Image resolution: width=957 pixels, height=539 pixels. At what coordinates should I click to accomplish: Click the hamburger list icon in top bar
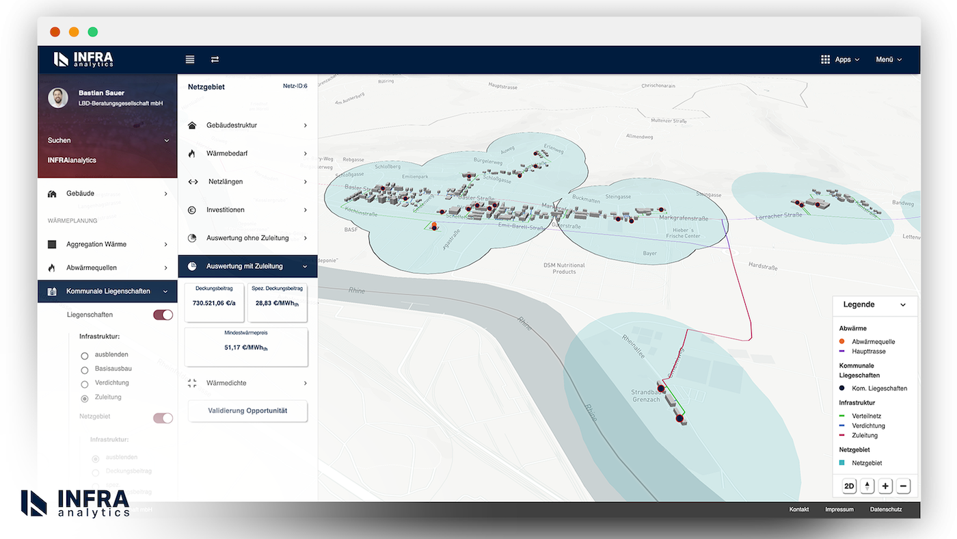[190, 60]
